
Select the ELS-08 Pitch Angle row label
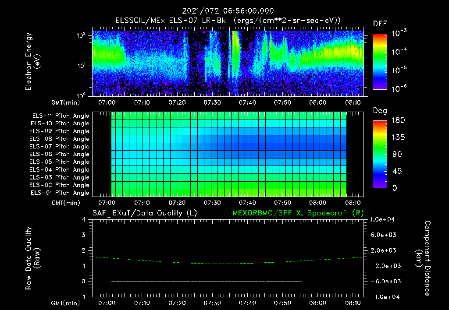(59, 139)
